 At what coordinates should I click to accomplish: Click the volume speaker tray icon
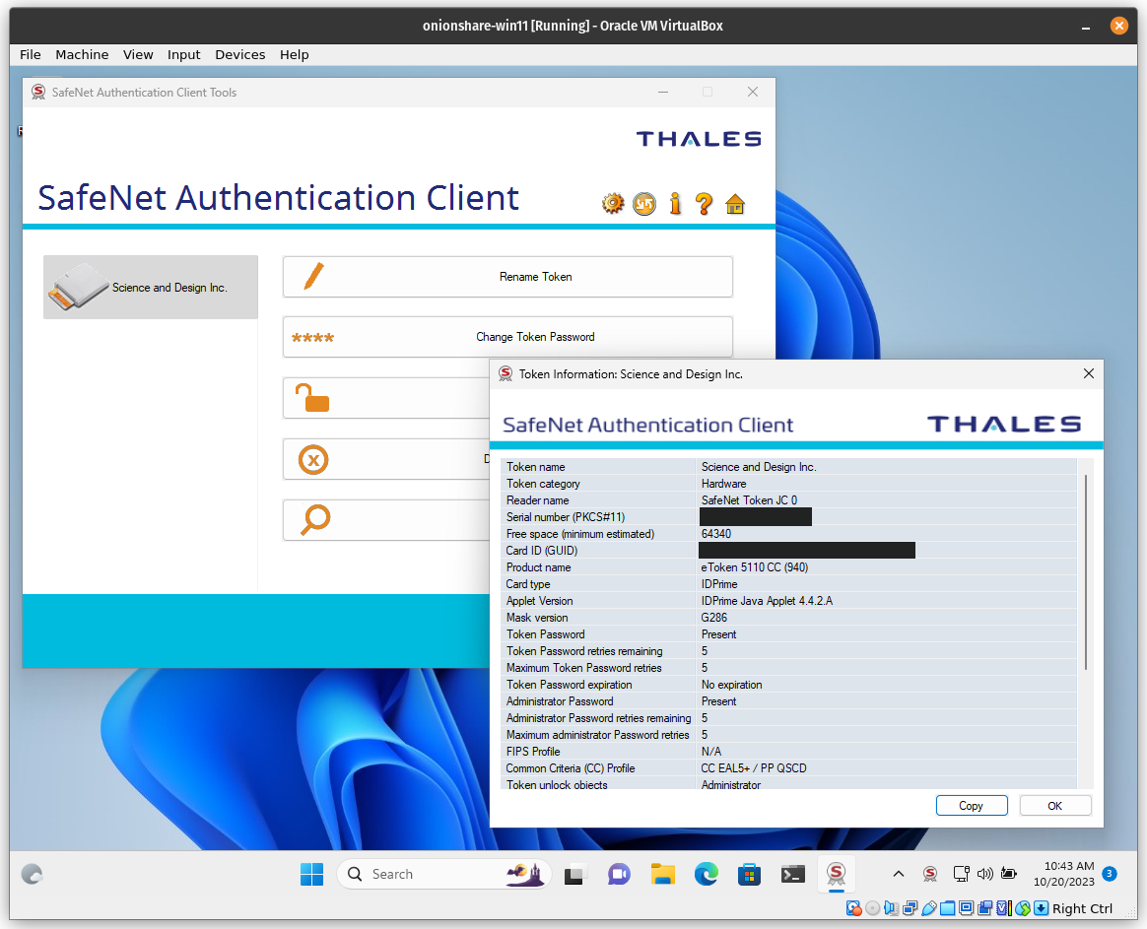pyautogui.click(x=985, y=874)
